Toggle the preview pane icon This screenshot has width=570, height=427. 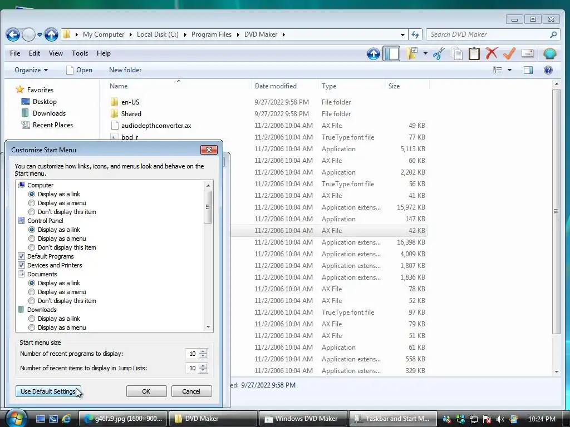pos(528,70)
